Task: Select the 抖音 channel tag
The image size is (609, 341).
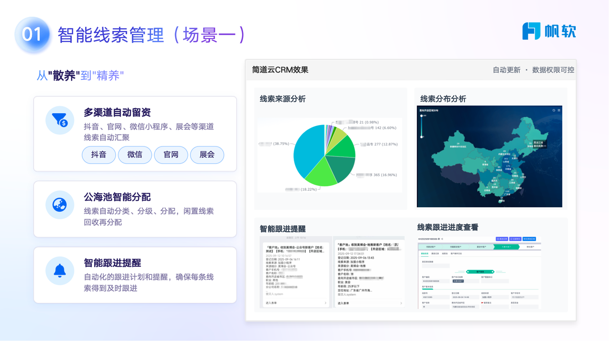Action: [98, 155]
